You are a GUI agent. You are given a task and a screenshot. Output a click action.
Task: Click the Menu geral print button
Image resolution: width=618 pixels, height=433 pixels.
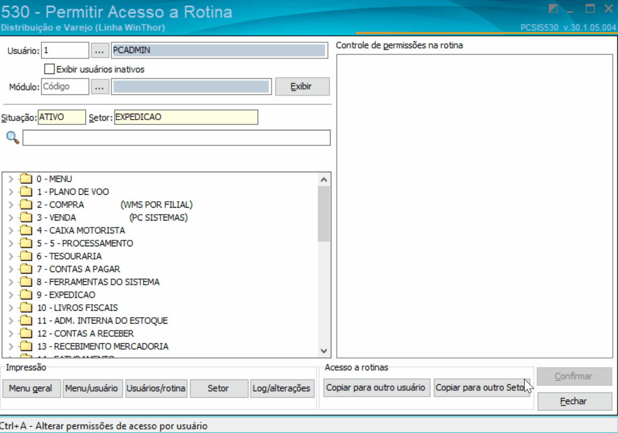31,388
